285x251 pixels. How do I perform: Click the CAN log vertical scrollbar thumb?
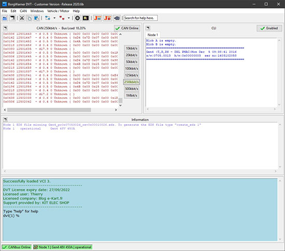click(120, 100)
